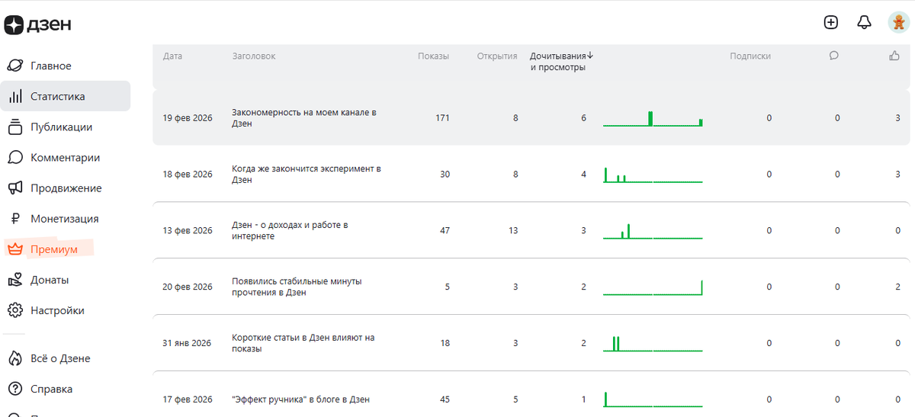Click the Продвижение megaphone icon

point(15,188)
